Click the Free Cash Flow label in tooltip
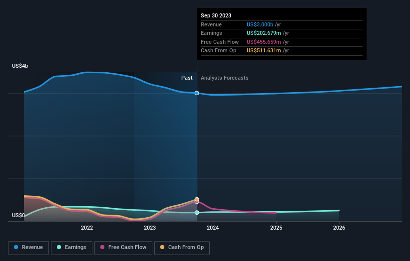 [x=220, y=42]
